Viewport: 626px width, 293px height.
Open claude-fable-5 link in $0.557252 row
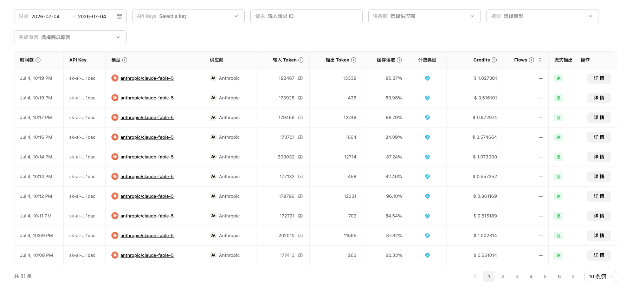point(147,177)
